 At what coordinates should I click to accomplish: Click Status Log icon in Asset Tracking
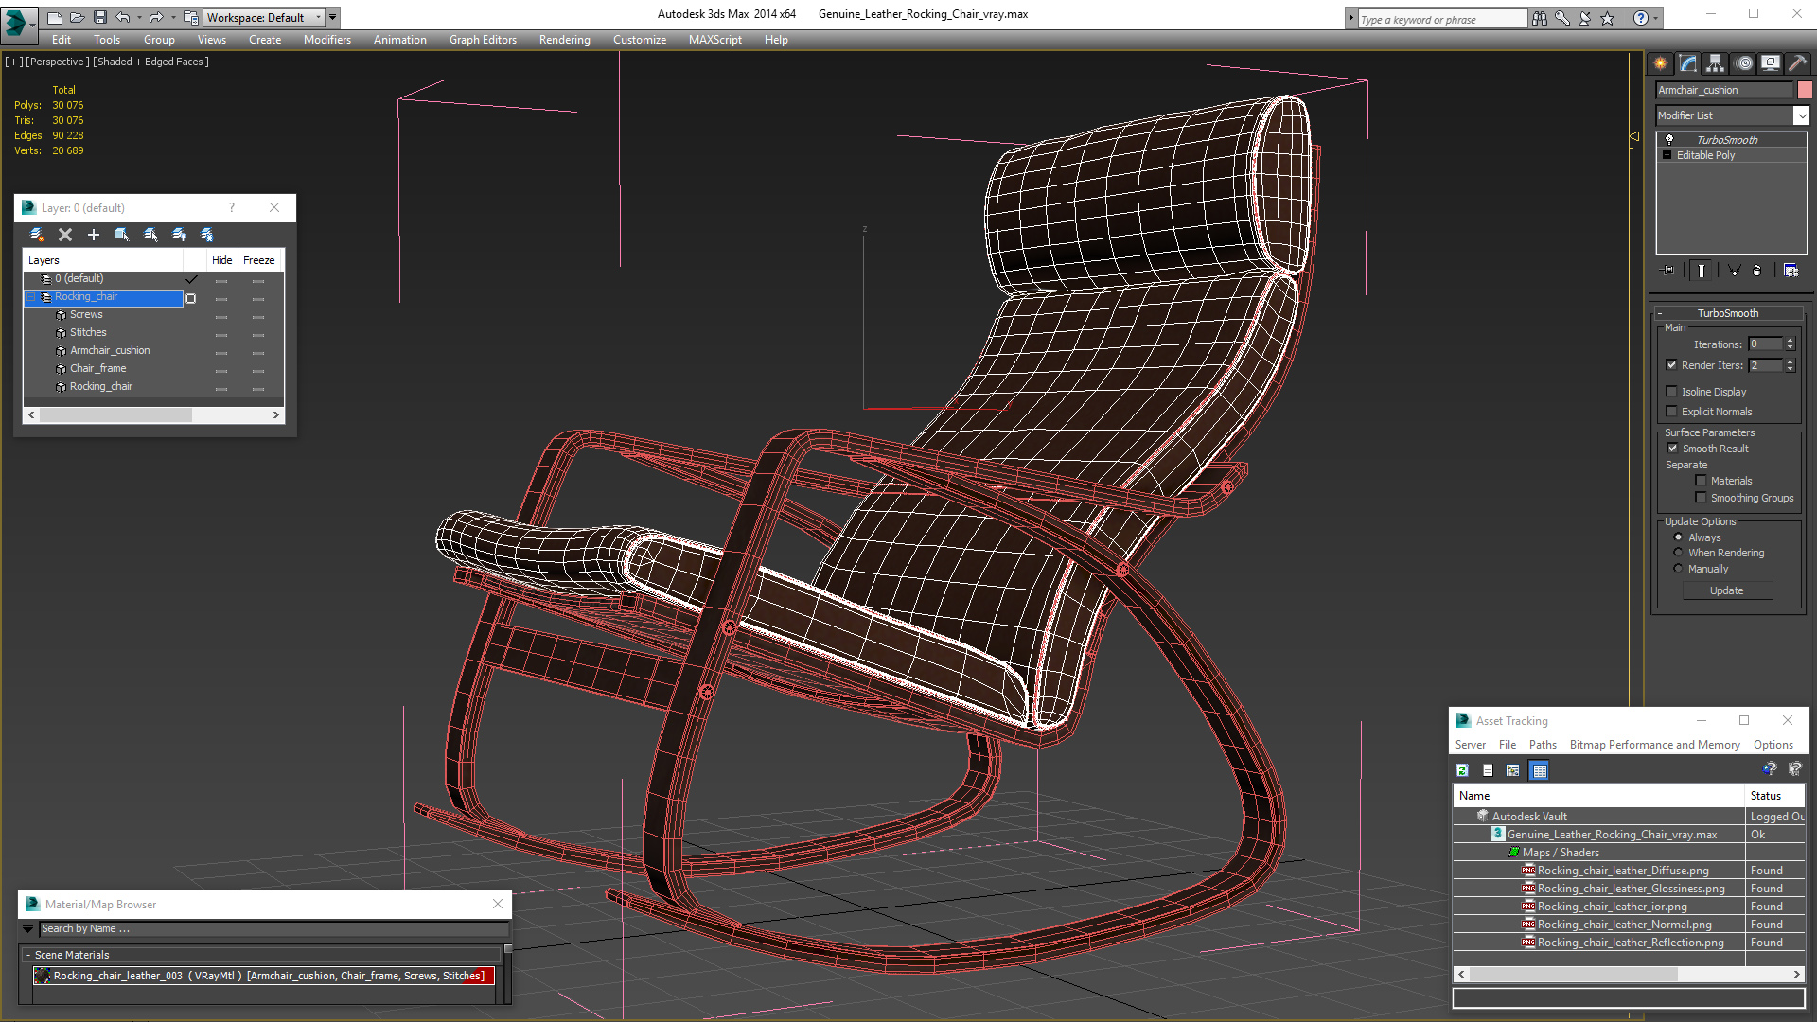click(x=1488, y=770)
